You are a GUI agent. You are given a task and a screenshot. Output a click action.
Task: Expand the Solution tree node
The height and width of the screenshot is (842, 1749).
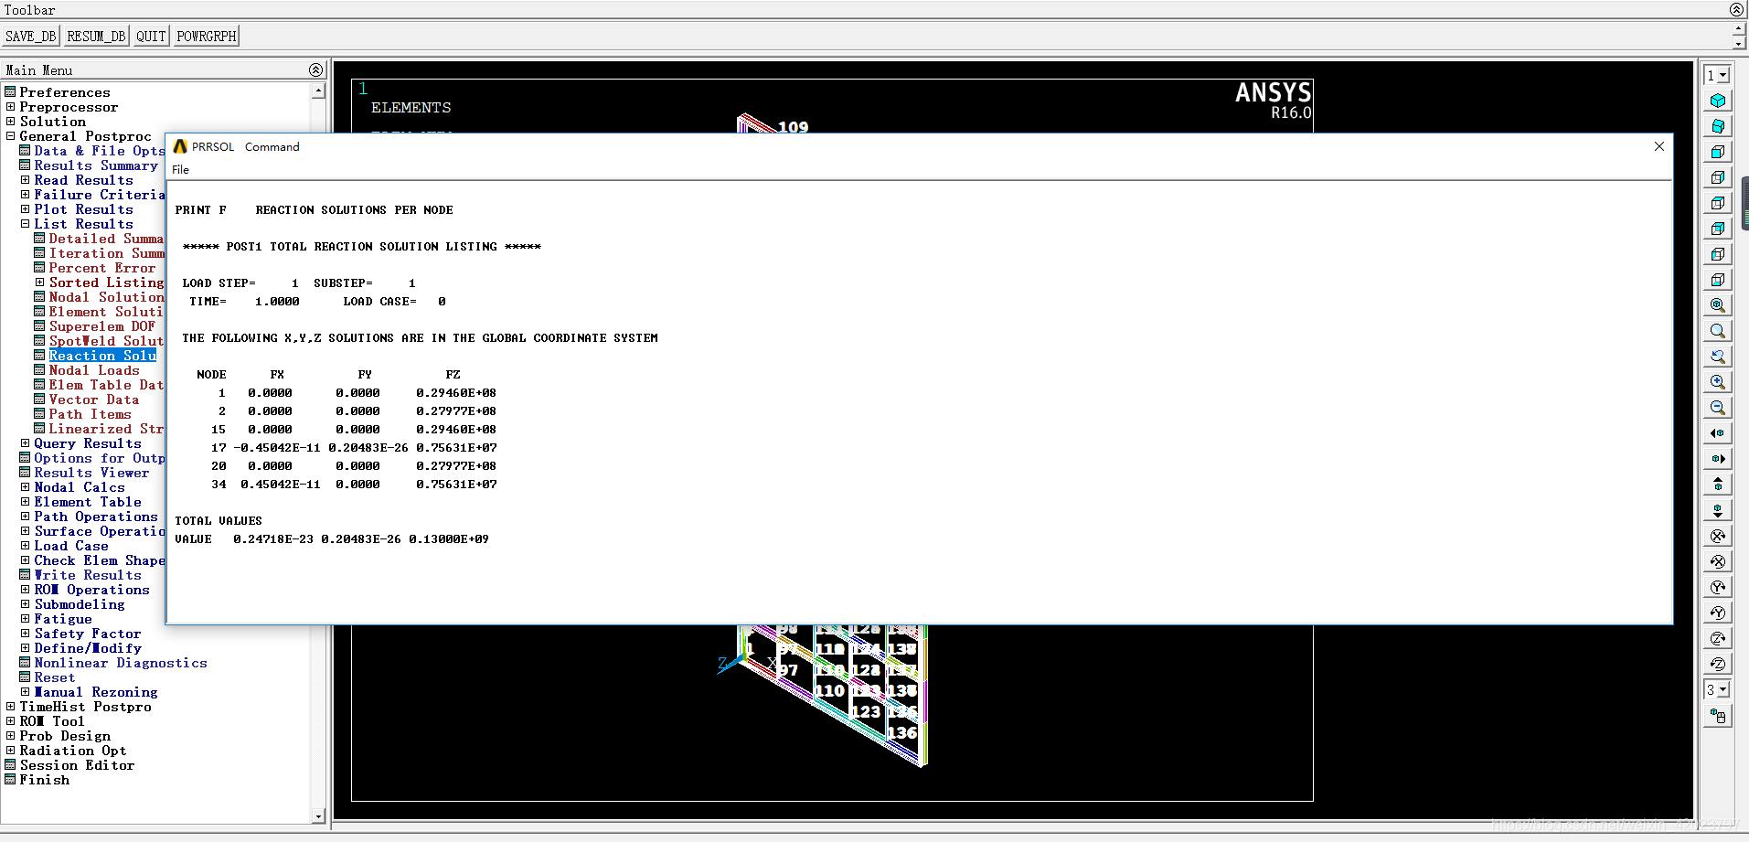[10, 122]
